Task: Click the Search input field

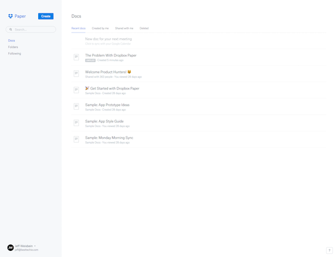Action: pos(32,29)
